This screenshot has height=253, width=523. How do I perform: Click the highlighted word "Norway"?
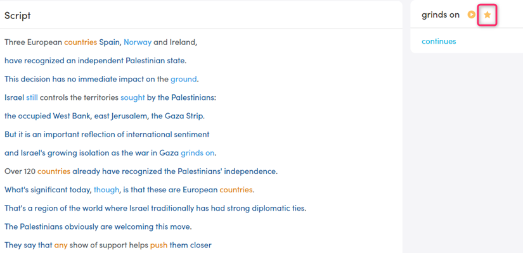coord(138,42)
